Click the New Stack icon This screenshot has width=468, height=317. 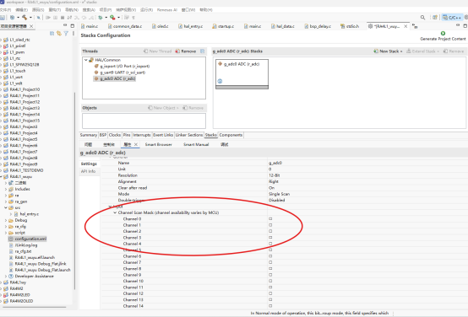376,51
